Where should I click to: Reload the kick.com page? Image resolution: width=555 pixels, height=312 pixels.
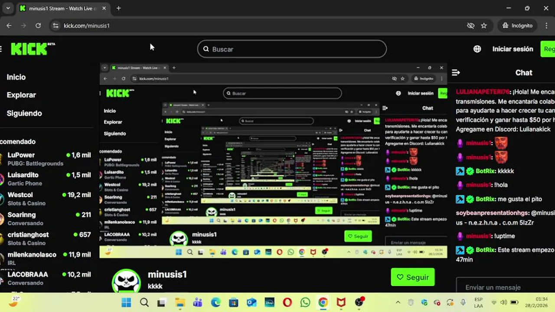pos(38,26)
